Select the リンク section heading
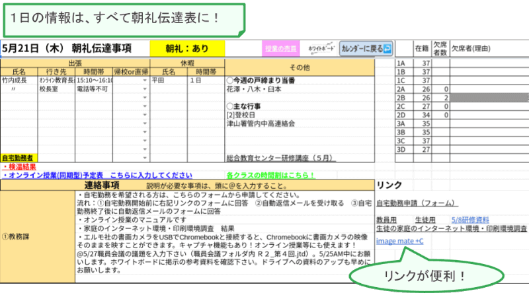This screenshot has height=297, width=529. point(389,185)
